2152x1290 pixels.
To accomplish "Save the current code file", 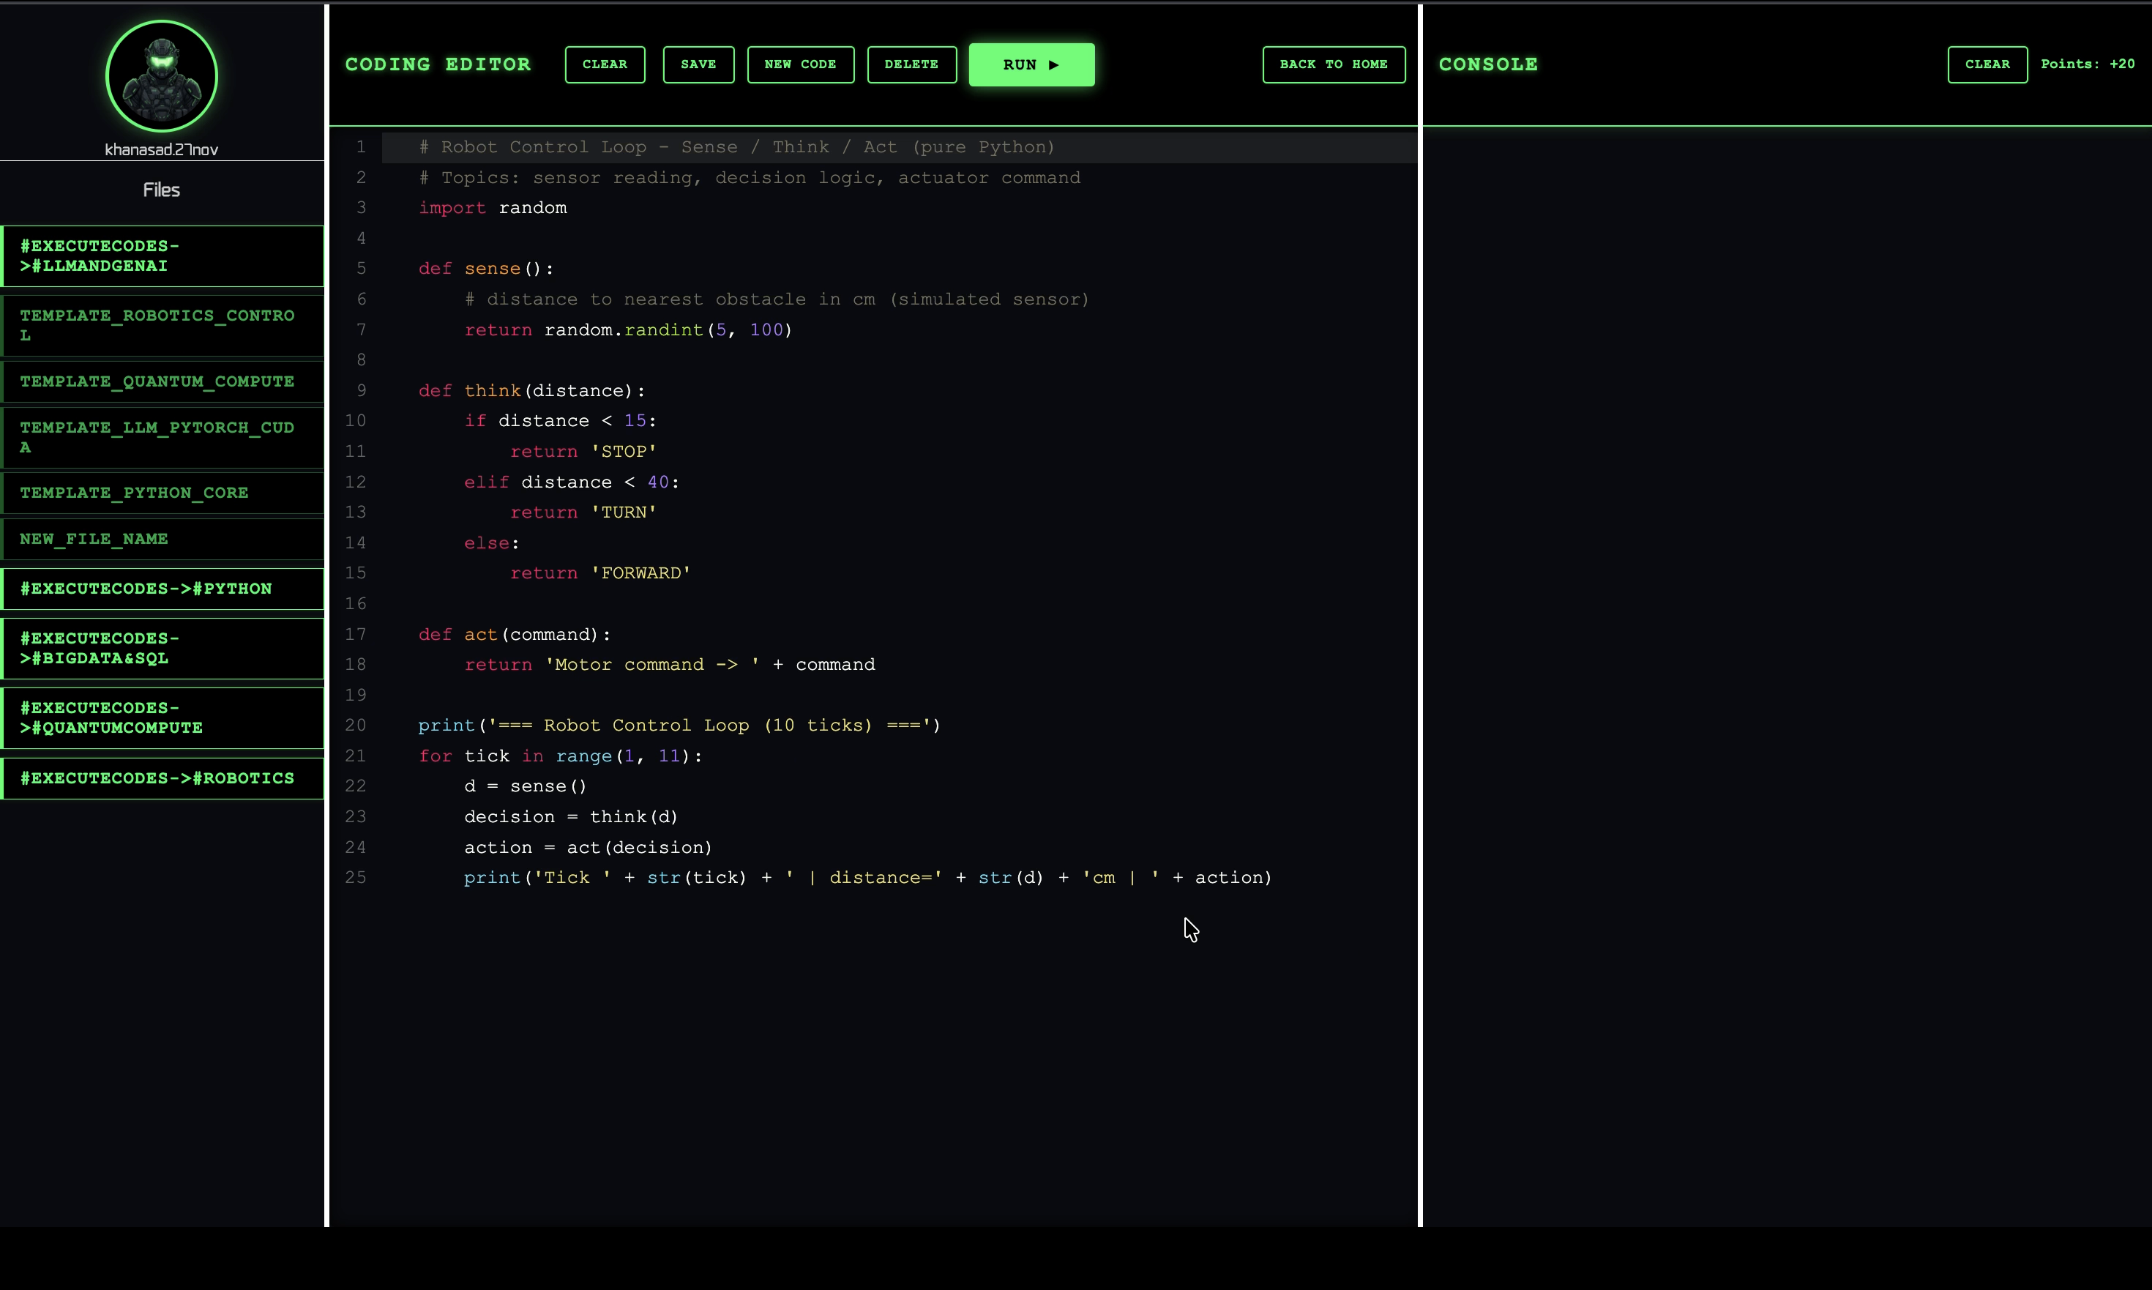I will [x=698, y=64].
